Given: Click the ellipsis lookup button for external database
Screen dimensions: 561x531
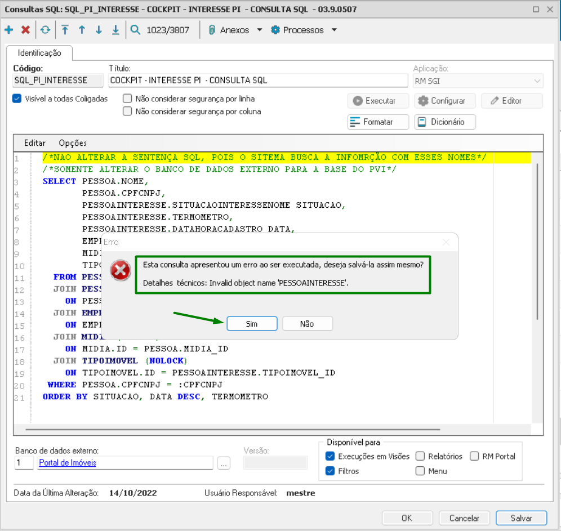Looking at the screenshot, I should coord(224,463).
